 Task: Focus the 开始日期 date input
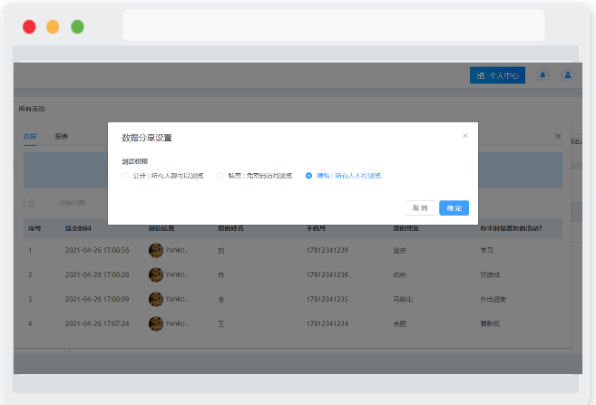pyautogui.click(x=73, y=203)
